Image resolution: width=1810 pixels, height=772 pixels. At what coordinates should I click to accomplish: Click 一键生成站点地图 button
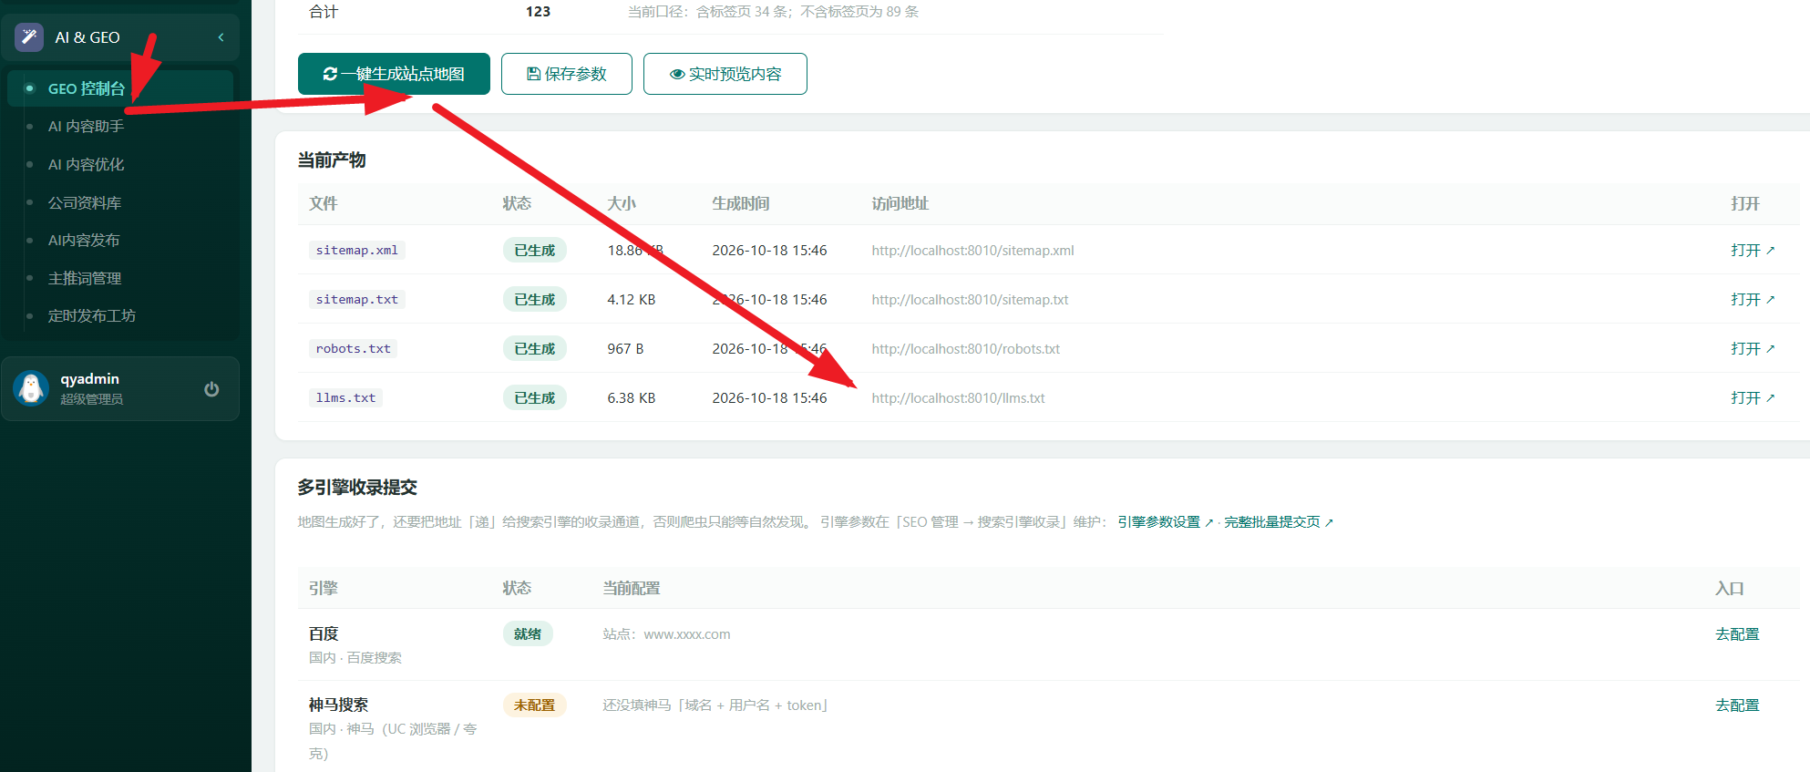point(394,74)
